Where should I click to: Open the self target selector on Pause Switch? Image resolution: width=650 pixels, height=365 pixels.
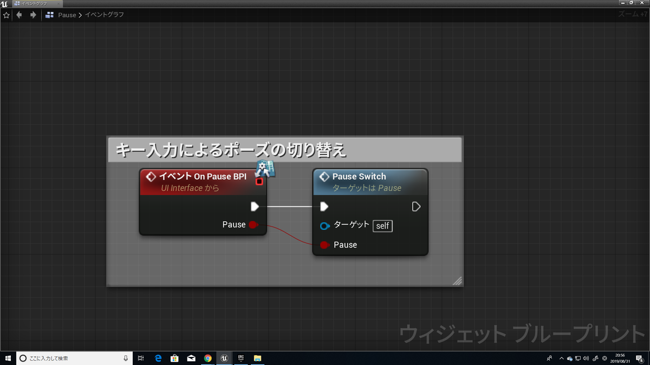(x=382, y=225)
